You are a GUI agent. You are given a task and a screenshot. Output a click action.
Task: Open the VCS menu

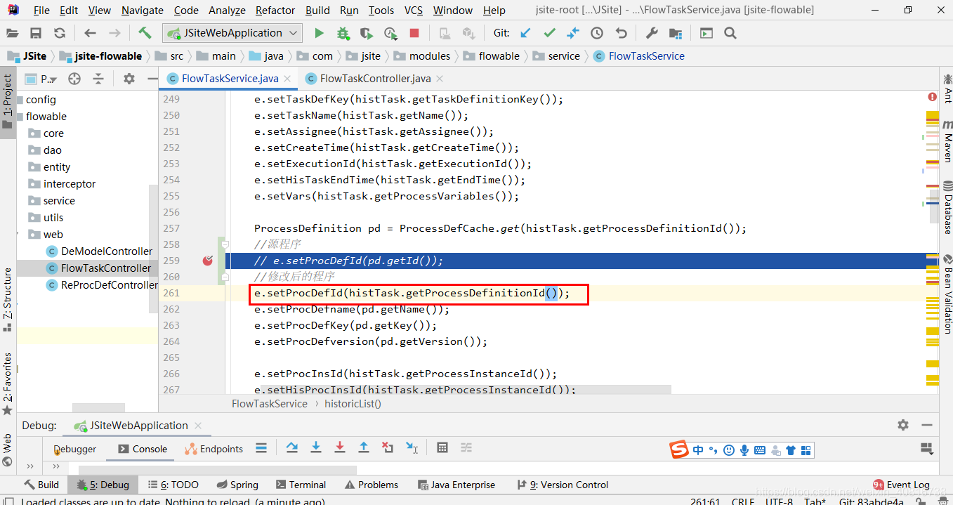[414, 11]
